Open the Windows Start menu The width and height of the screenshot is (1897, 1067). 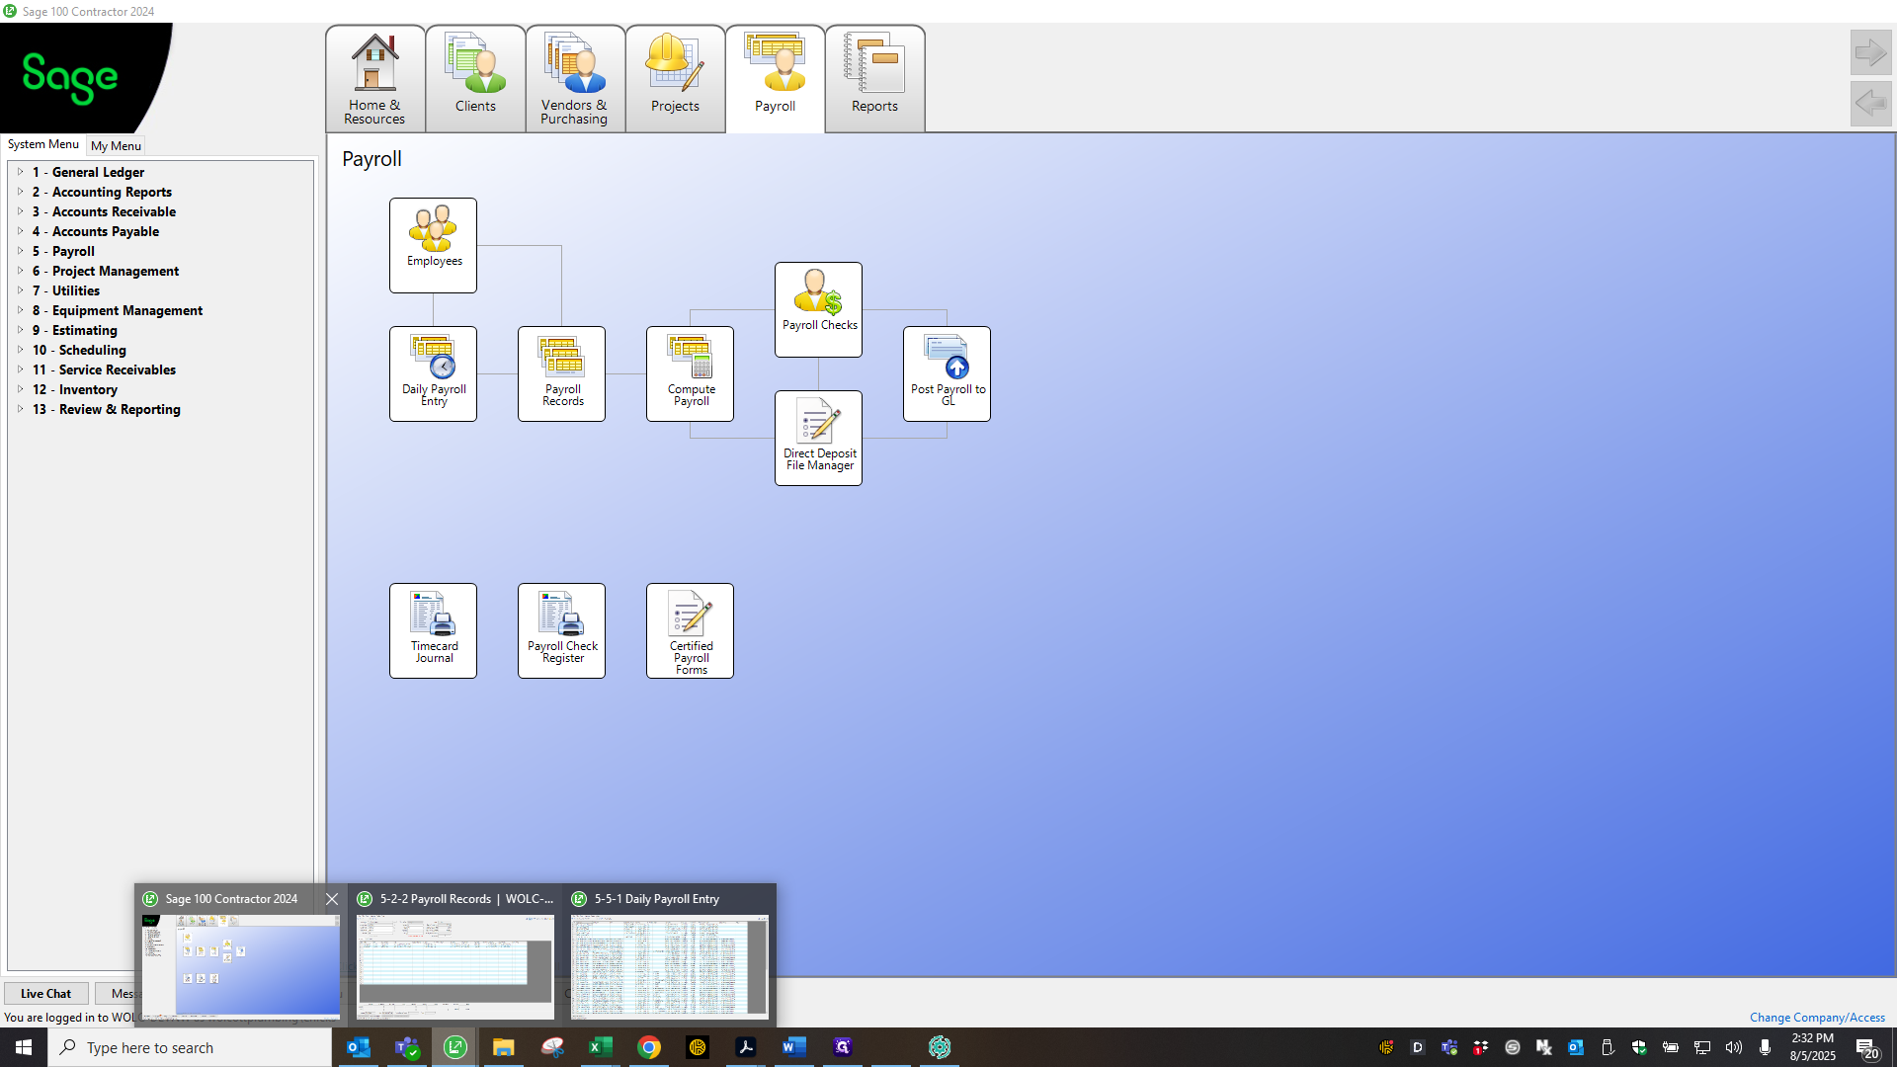(x=24, y=1047)
